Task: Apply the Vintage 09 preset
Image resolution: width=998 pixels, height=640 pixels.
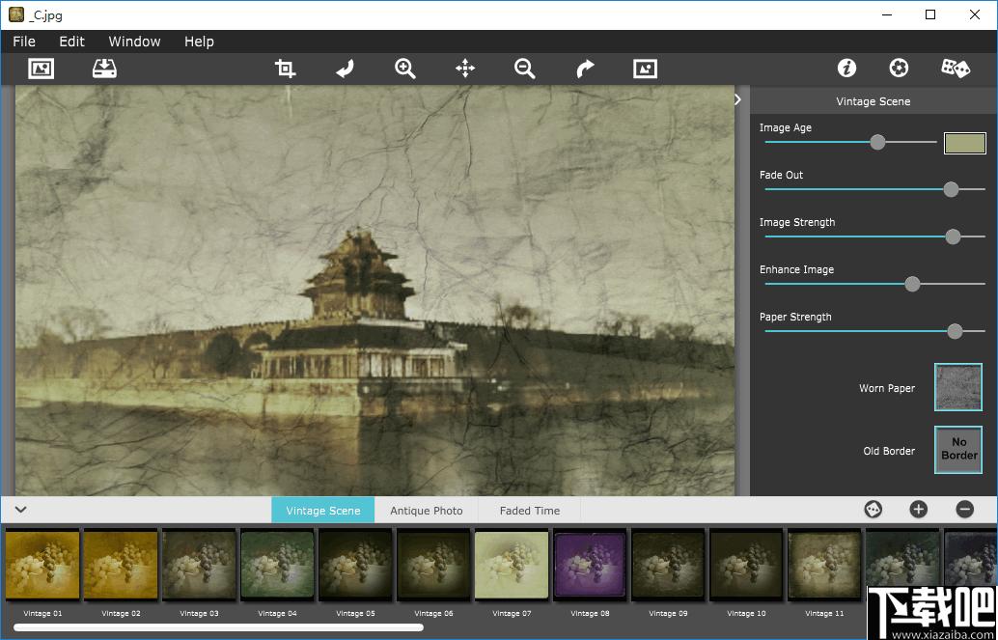Action: pos(669,566)
